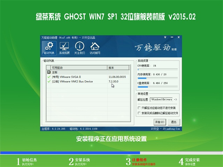This screenshot has height=167, width=223.
Task: Click the 版本 column header
Action: coord(118,67)
